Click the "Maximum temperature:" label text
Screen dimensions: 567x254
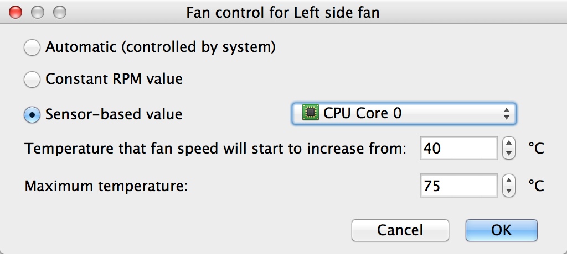(x=106, y=186)
